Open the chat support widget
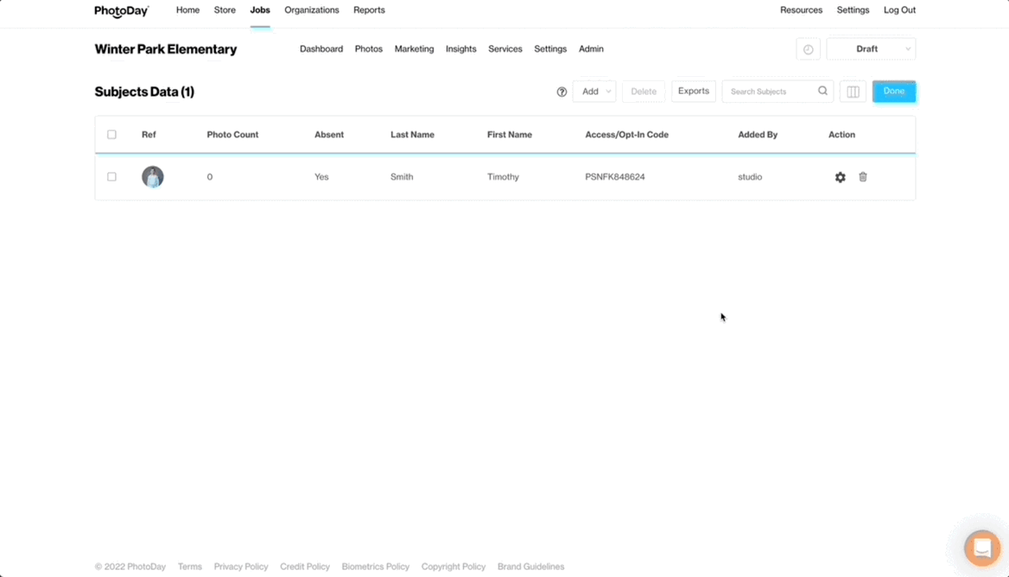 [x=981, y=548]
